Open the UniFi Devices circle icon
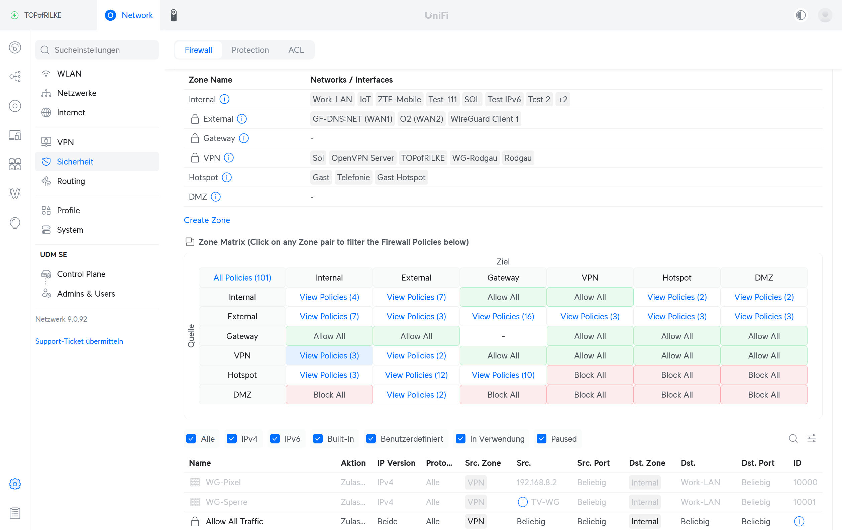 [x=15, y=106]
